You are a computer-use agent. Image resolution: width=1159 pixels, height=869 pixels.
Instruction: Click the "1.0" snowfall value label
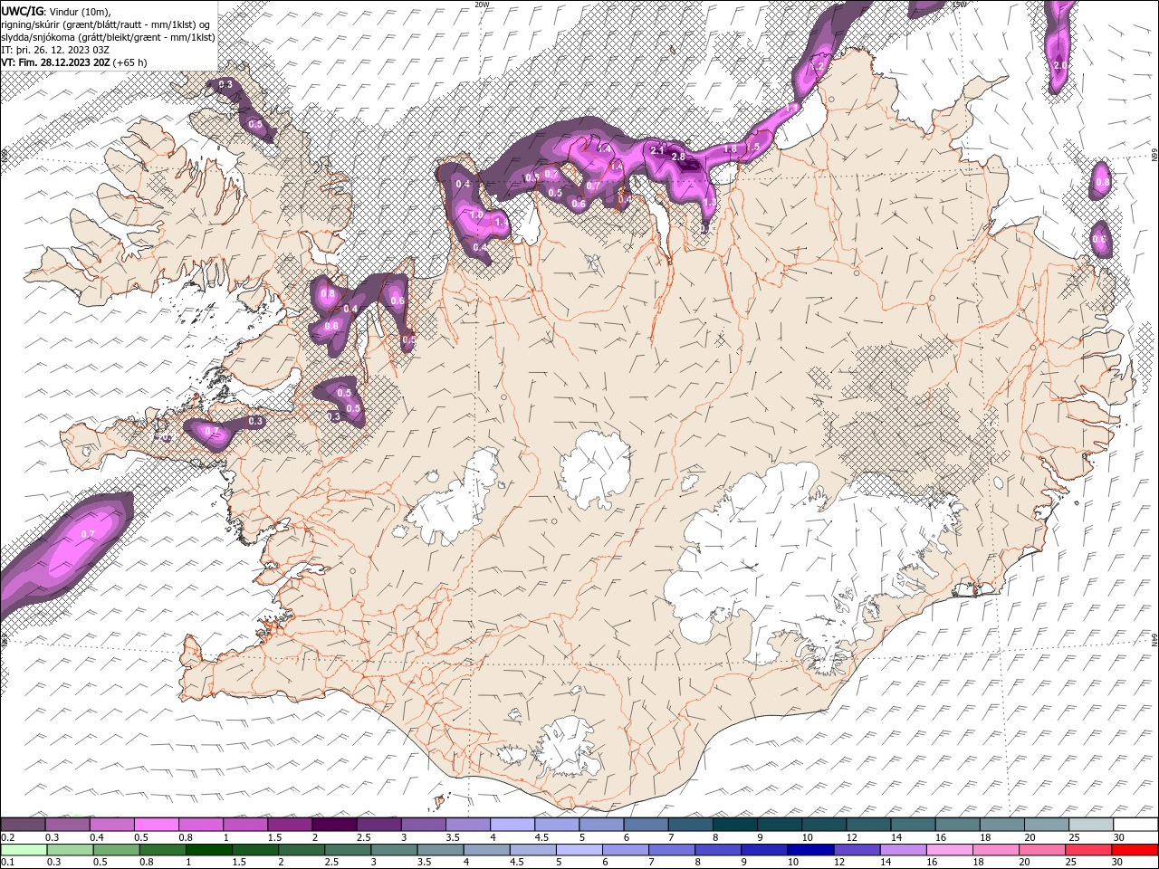coord(476,215)
